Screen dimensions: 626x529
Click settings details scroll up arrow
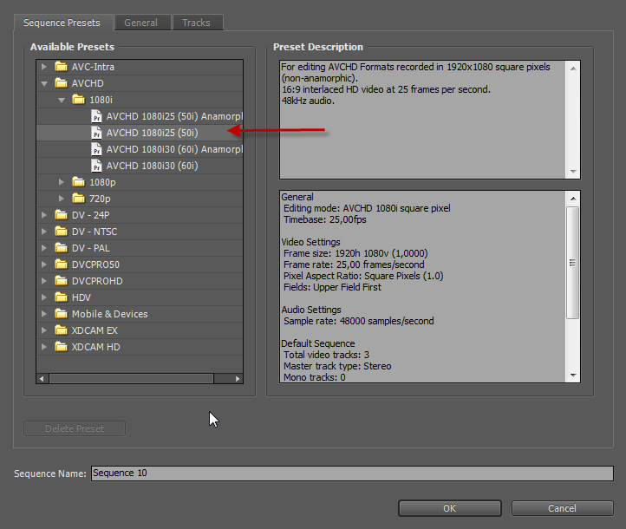point(573,199)
